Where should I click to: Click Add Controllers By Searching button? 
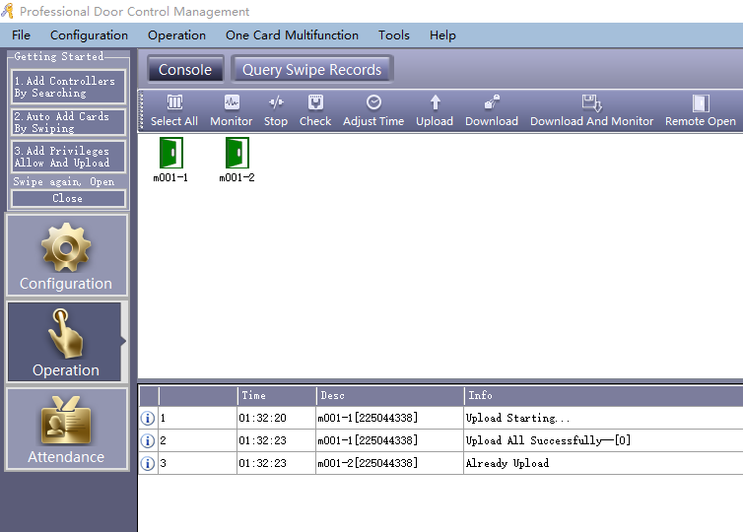68,87
